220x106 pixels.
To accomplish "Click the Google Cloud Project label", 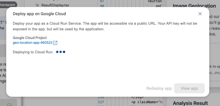I will 30,38.
